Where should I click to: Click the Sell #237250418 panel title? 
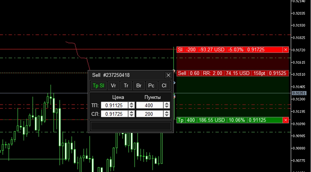(x=111, y=75)
